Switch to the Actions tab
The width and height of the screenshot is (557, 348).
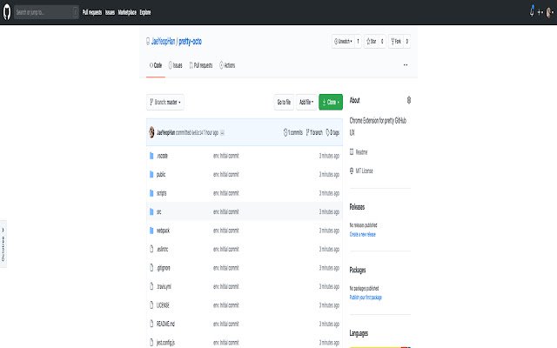pos(227,65)
